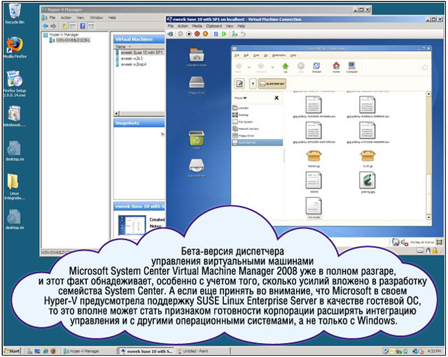Open the Action menu in VM Connection window

pos(183,26)
